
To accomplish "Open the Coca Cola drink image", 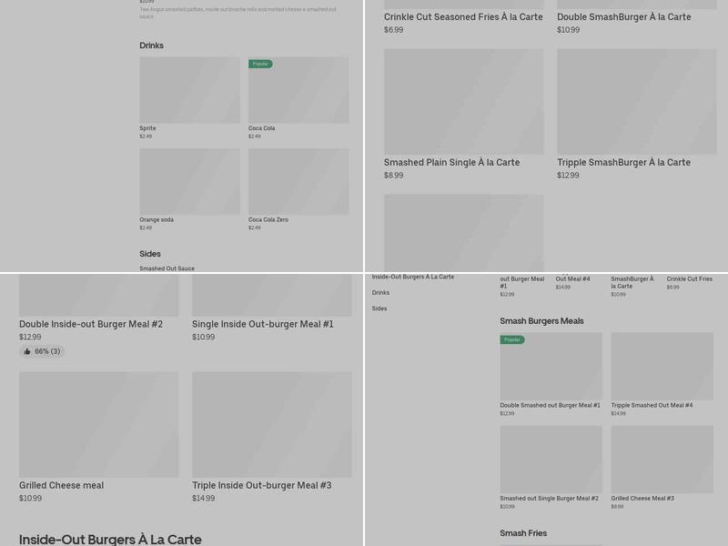I will [298, 90].
